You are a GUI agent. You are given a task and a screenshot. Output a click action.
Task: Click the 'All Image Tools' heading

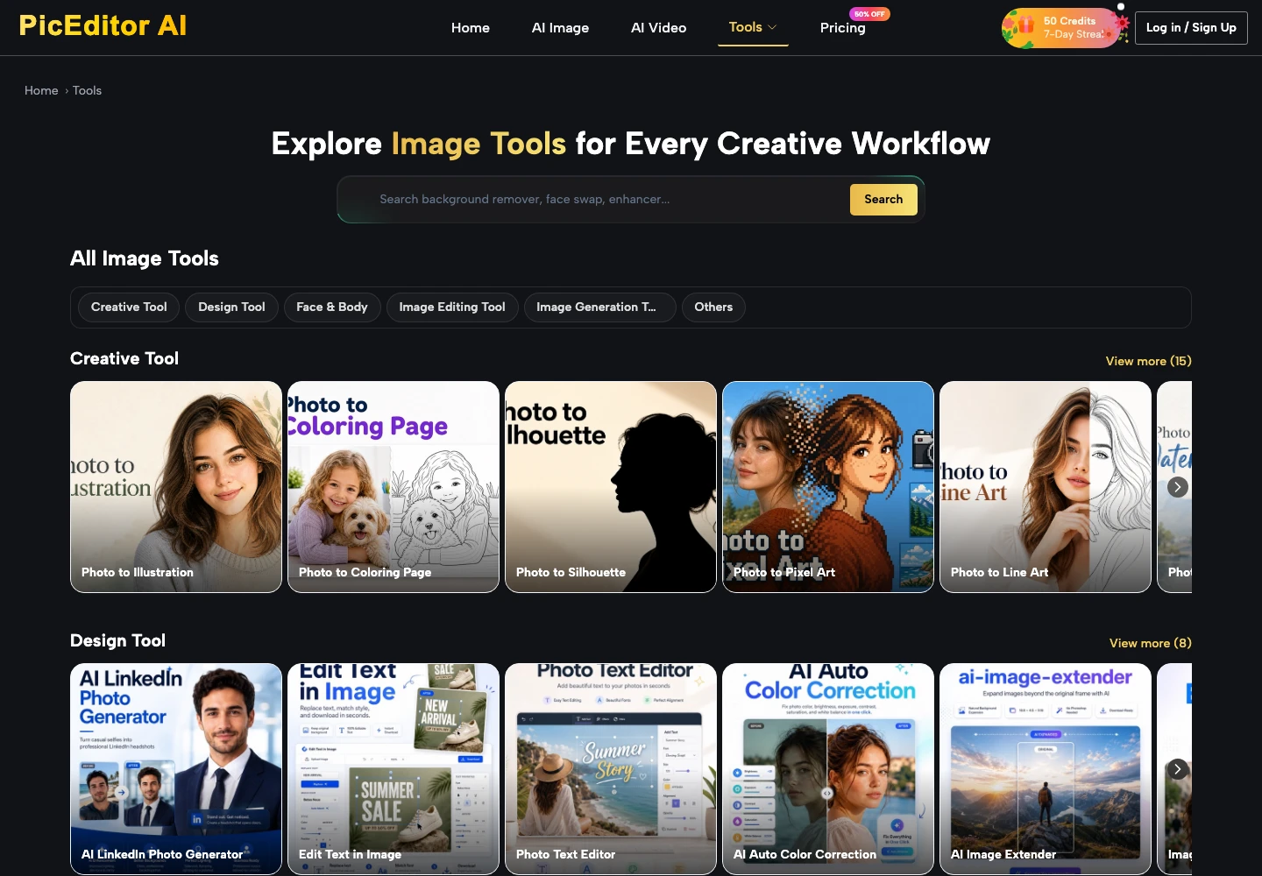click(x=145, y=258)
